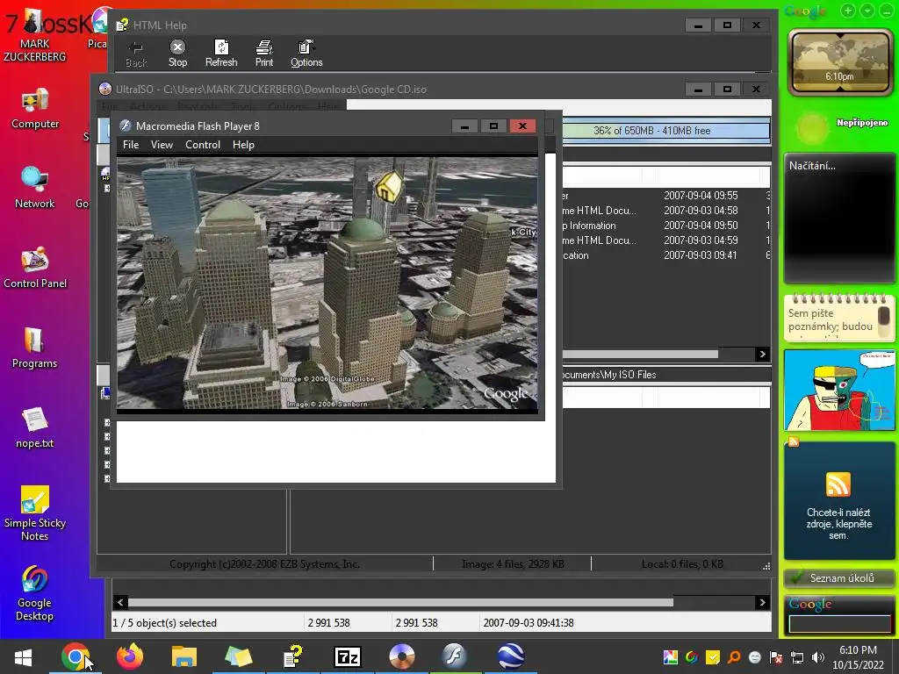This screenshot has width=899, height=674.
Task: Open the Network desktop icon
Action: 35,188
